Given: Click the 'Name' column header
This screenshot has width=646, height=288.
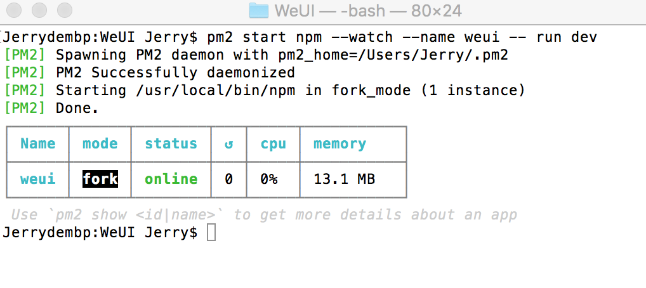Looking at the screenshot, I should point(37,144).
